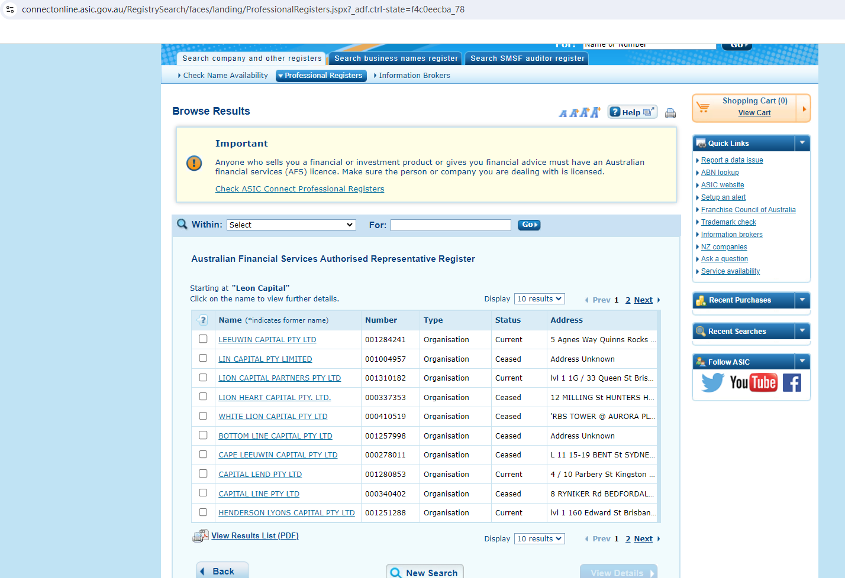
Task: Expand the Recent Searches panel arrow
Action: [802, 332]
